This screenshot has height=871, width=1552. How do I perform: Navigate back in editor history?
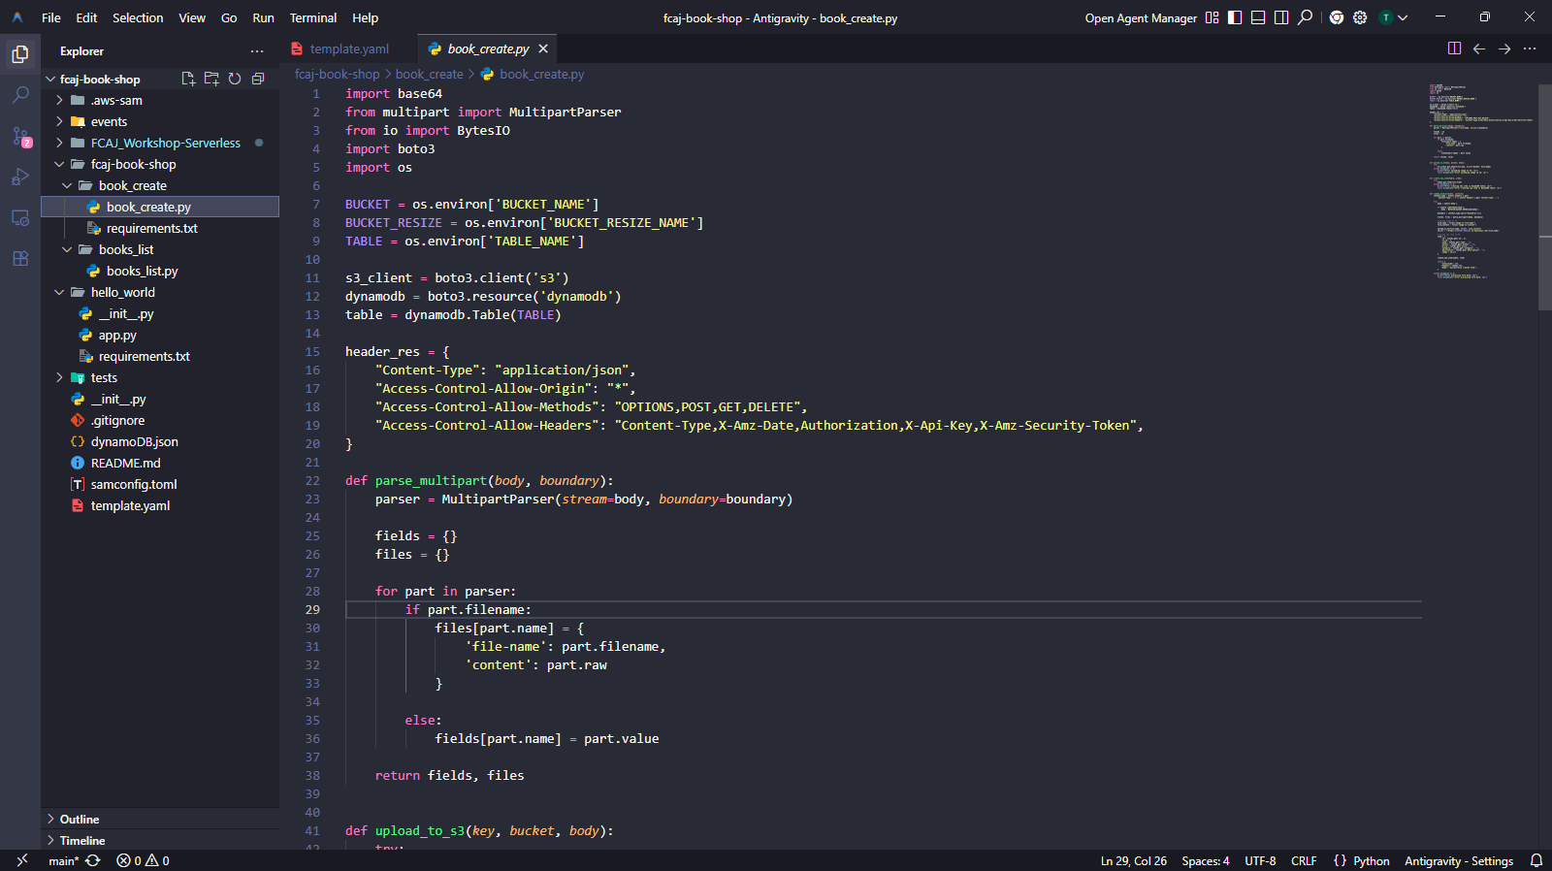1479,48
